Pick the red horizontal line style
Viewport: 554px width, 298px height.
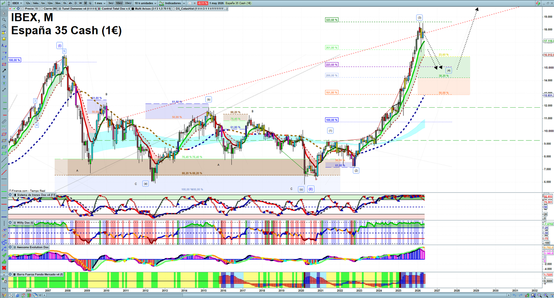point(4,204)
